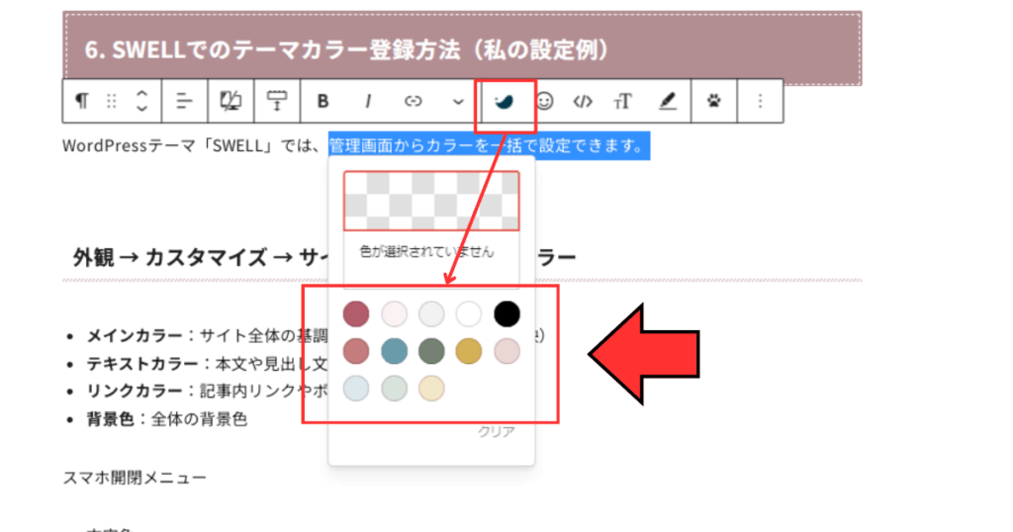This screenshot has height=532, width=1013.
Task: Click the SWELL text color icon
Action: [x=505, y=101]
